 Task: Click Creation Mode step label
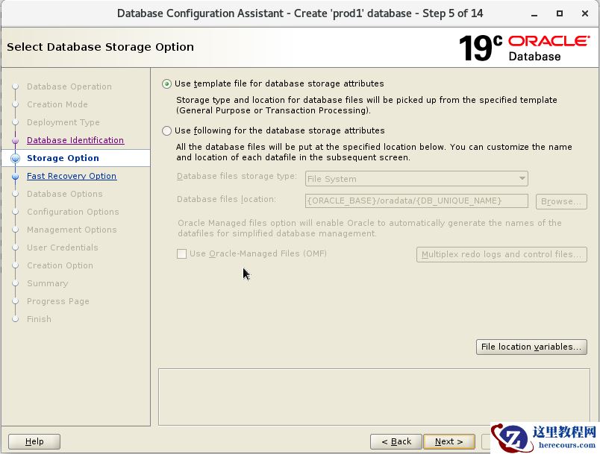(57, 104)
